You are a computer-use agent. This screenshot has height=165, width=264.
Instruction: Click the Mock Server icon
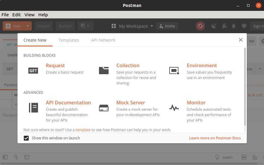pos(104,108)
